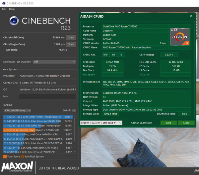Click the 7 nm process value

(163, 43)
